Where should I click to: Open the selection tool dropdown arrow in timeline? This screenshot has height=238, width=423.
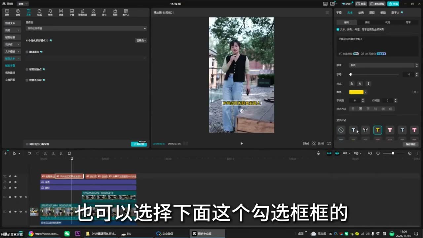pyautogui.click(x=19, y=153)
